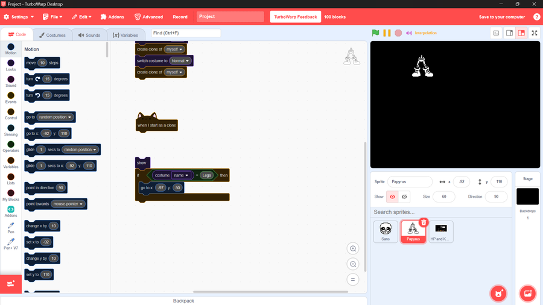This screenshot has height=305, width=543.
Task: Open the Choose a Sprite button
Action: [x=498, y=293]
